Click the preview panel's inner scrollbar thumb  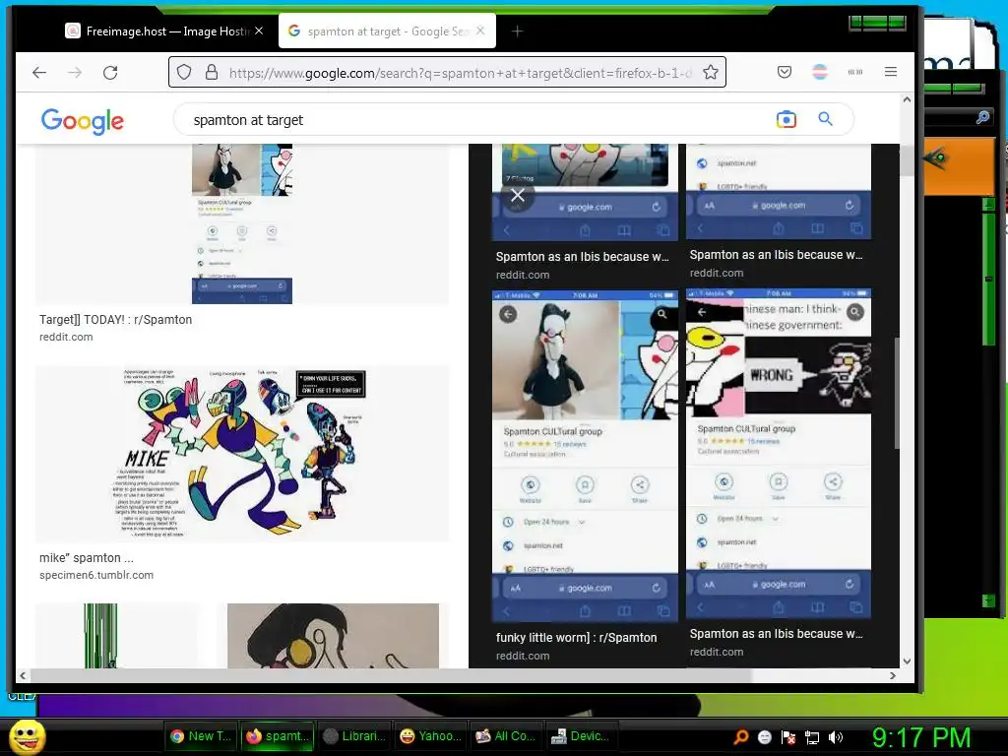(x=896, y=393)
